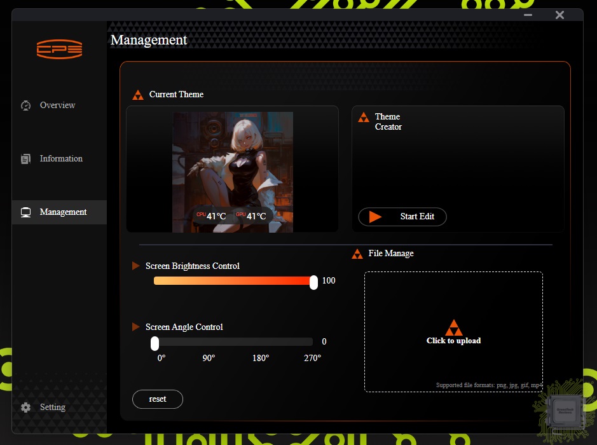
Task: Click the brightness value 100
Action: (x=329, y=281)
